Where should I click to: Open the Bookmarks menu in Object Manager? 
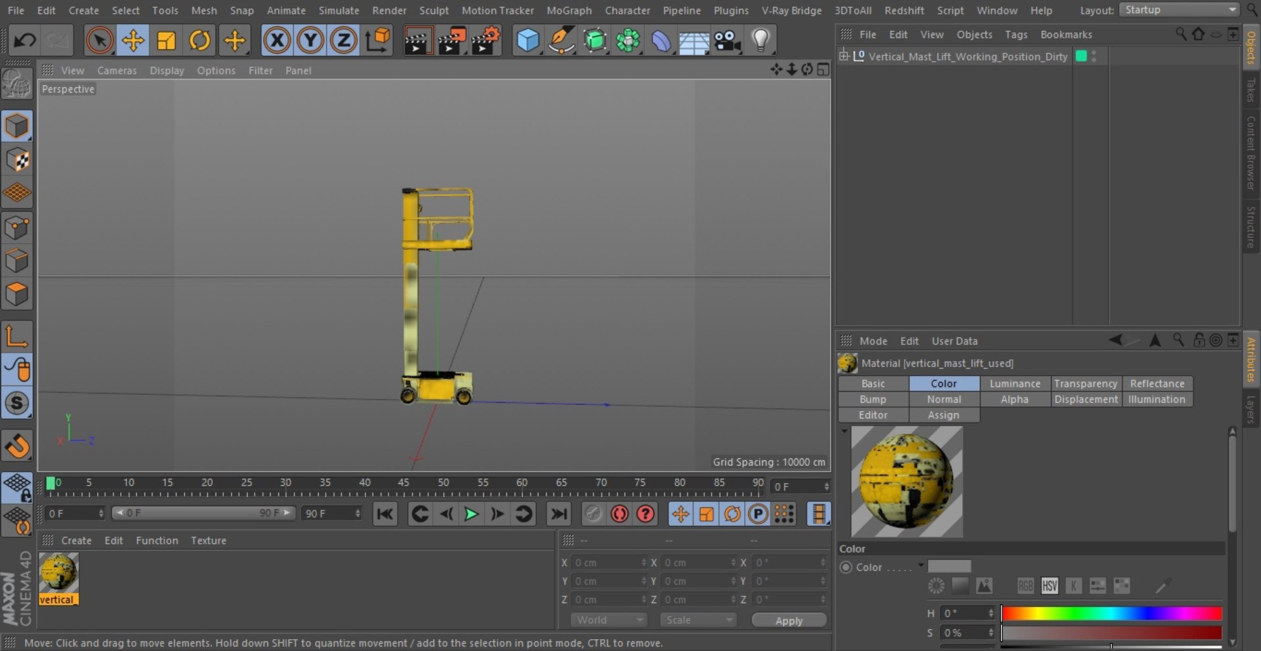[1066, 34]
